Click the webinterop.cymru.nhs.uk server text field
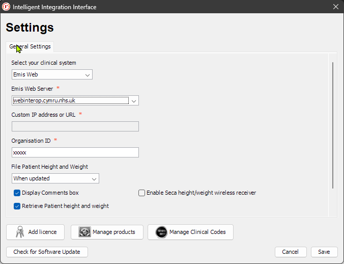The height and width of the screenshot is (264, 344). pyautogui.click(x=70, y=100)
